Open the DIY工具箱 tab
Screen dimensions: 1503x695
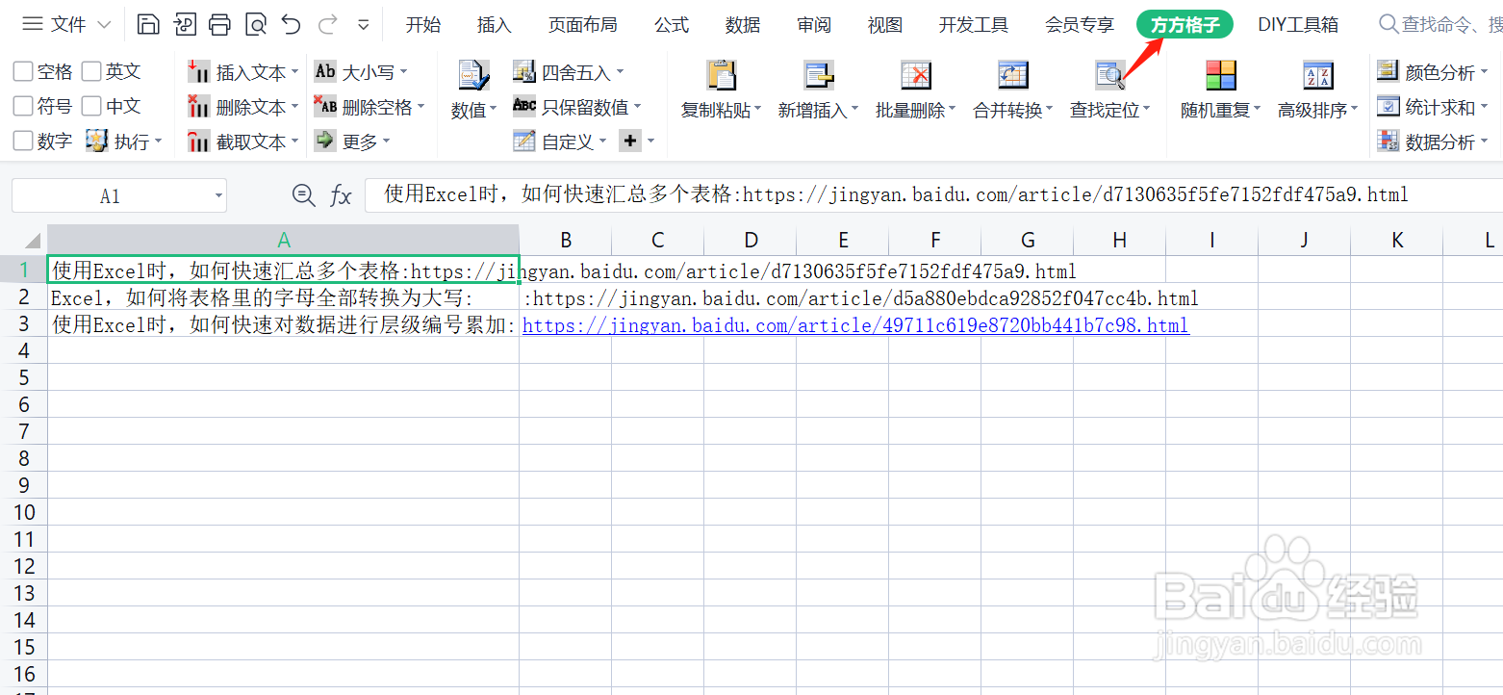pos(1298,25)
